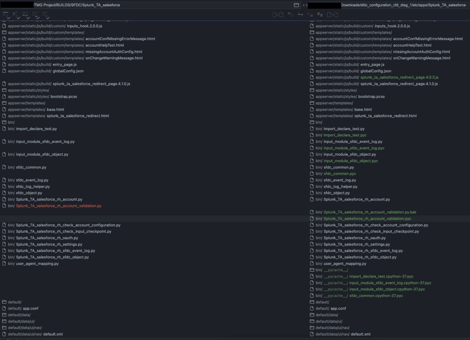Image resolution: width=470 pixels, height=340 pixels.
Task: Click the file icon of sfdc_common.pyc in right pane
Action: coord(312,174)
